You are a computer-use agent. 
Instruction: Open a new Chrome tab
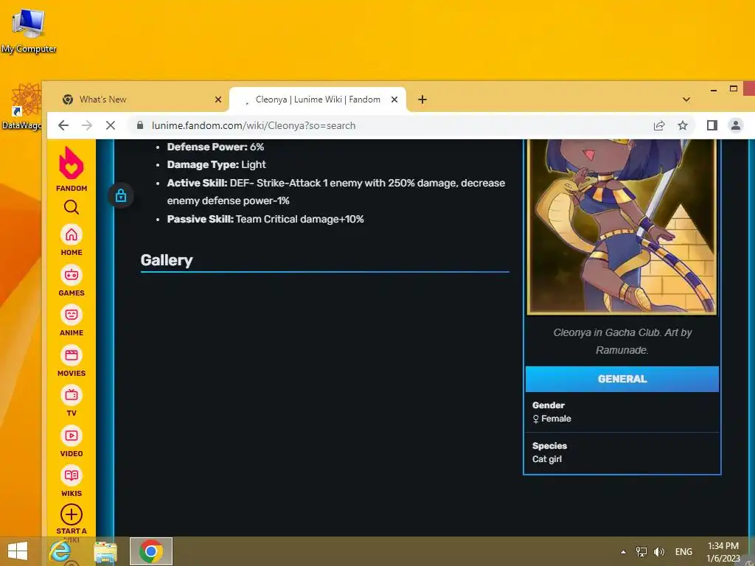click(422, 99)
